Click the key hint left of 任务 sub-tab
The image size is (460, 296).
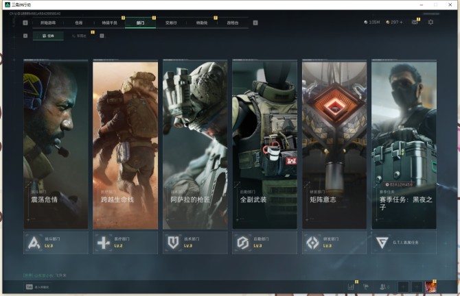(x=25, y=36)
